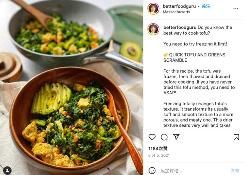Click caption profile avatar
This screenshot has width=244, height=175.
153,29
